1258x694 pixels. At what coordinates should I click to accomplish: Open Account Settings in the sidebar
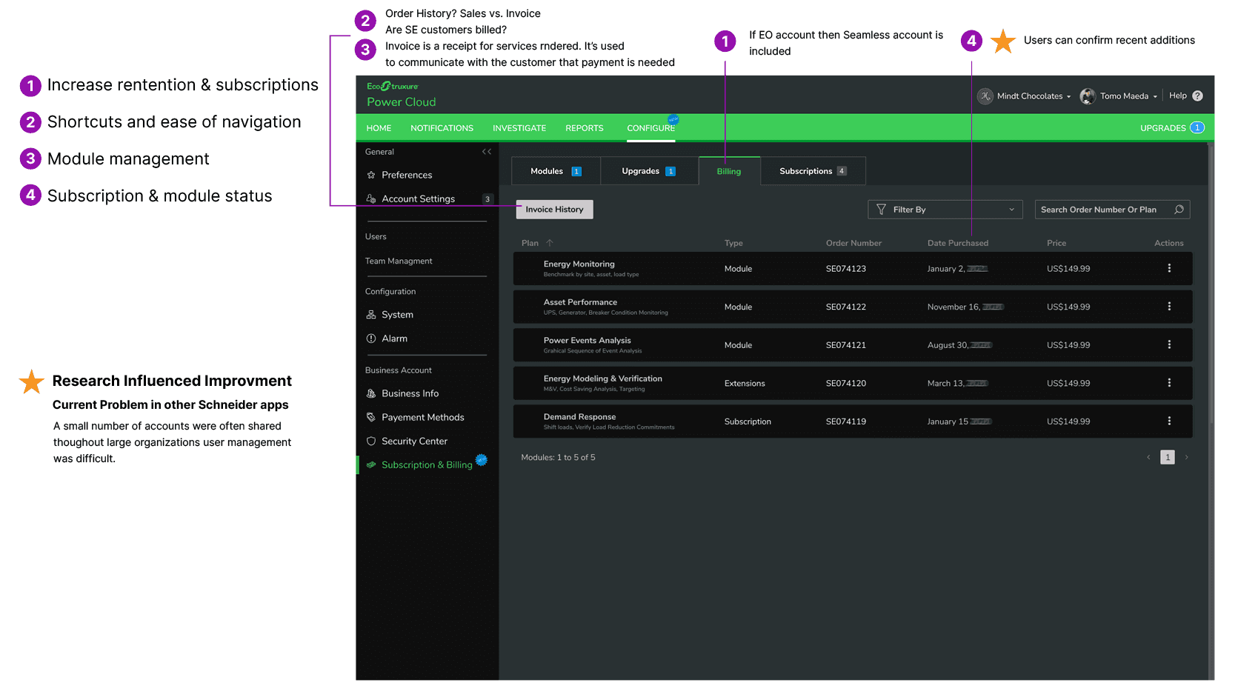tap(419, 198)
